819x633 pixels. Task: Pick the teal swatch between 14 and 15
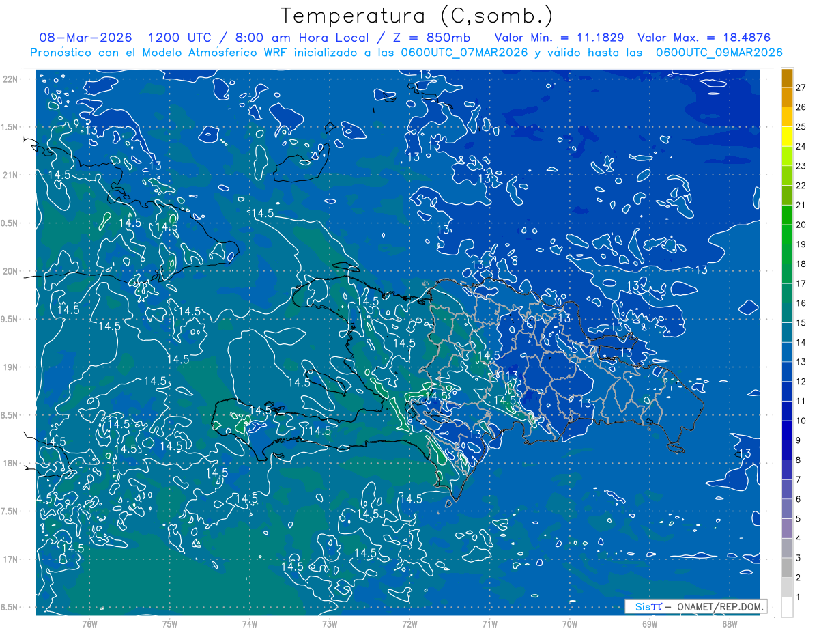pos(787,333)
